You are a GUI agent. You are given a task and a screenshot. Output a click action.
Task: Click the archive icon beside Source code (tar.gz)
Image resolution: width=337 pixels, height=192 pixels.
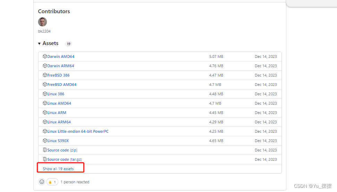tap(45, 159)
